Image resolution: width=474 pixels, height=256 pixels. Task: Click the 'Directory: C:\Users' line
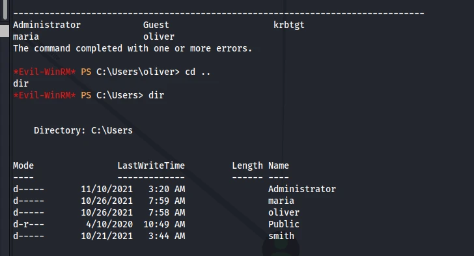point(83,130)
